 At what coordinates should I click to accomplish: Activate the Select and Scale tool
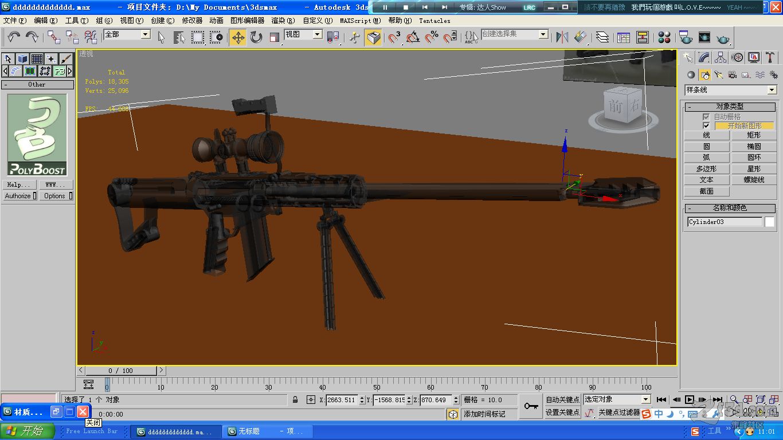point(275,37)
